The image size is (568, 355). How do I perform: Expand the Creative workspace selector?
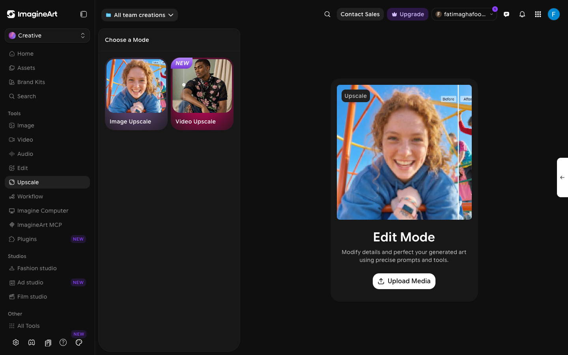pos(47,35)
